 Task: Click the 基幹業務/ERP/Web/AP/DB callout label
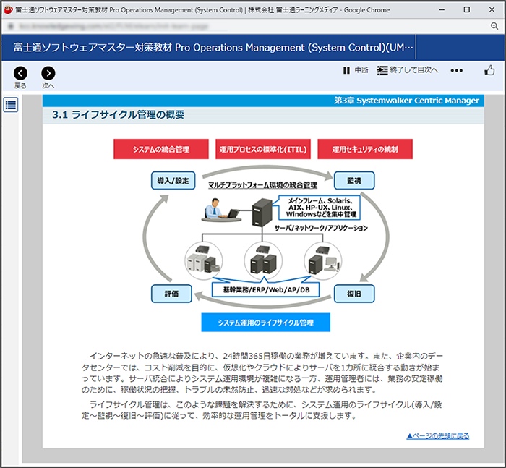pyautogui.click(x=265, y=290)
